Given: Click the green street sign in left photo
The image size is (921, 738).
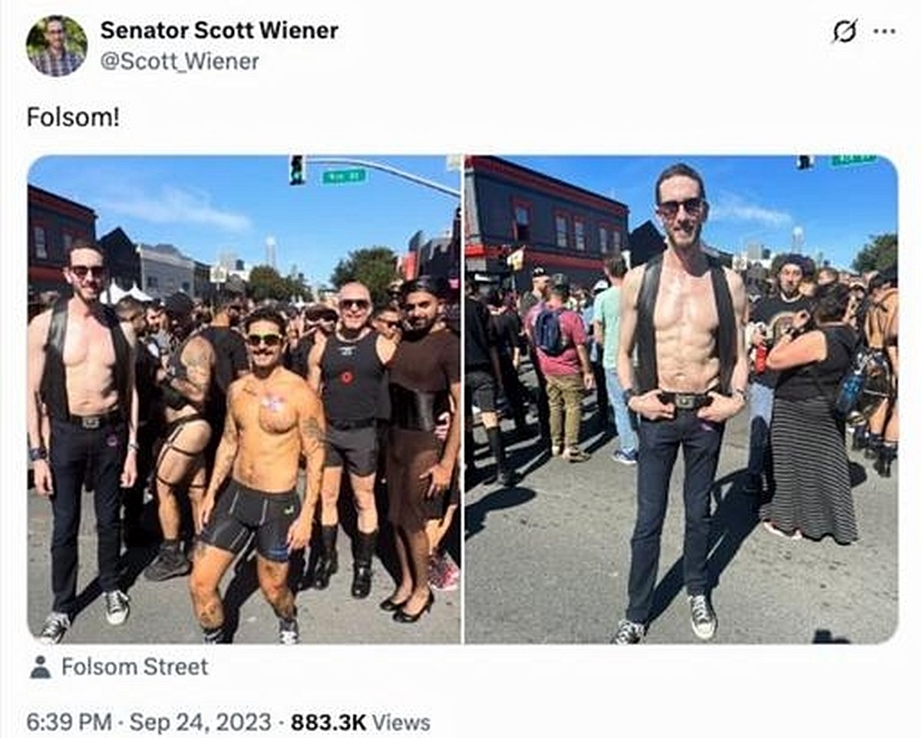Looking at the screenshot, I should point(344,176).
